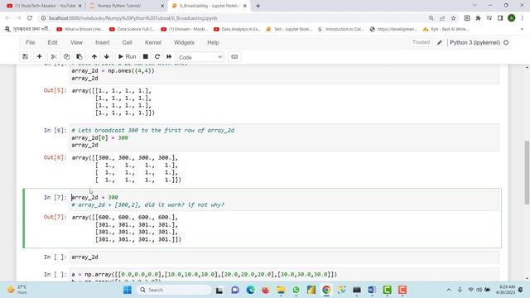
Task: Open the Data Science Full C... bookmark
Action: (x=132, y=30)
